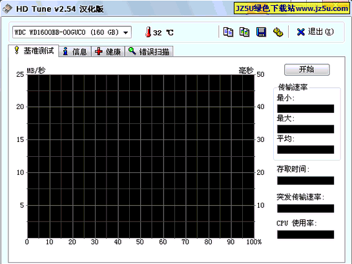Open the 健康 tab
Screen dimensions: 352x264
108,52
